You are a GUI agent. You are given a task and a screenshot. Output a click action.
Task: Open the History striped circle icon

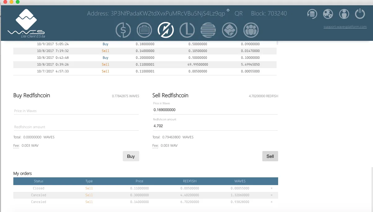208,30
